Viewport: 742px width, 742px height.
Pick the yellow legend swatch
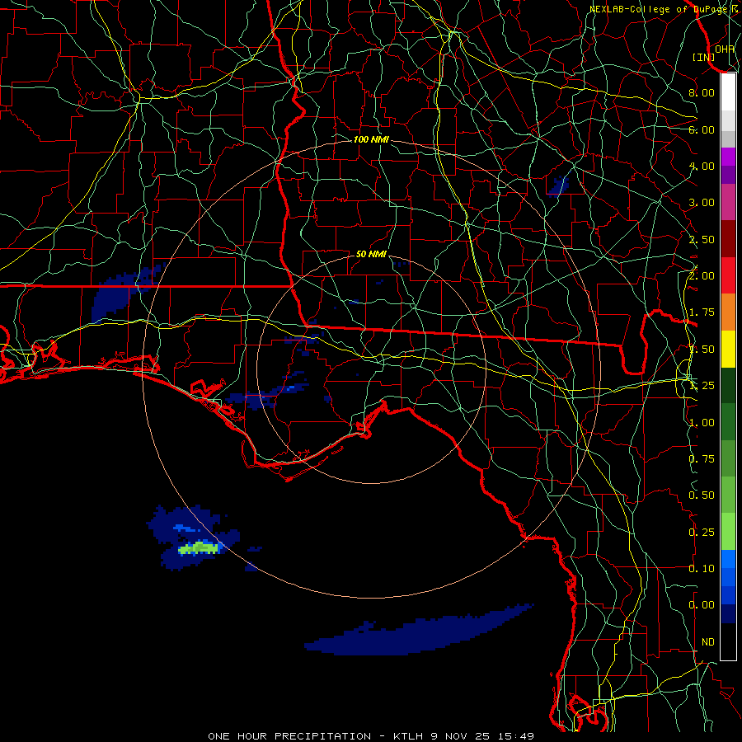click(x=728, y=349)
